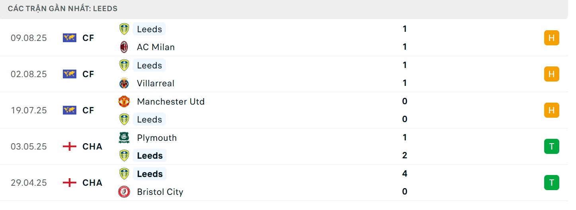This screenshot has height=210, width=576.
Task: Open the Villarreal team link
Action: [x=156, y=83]
